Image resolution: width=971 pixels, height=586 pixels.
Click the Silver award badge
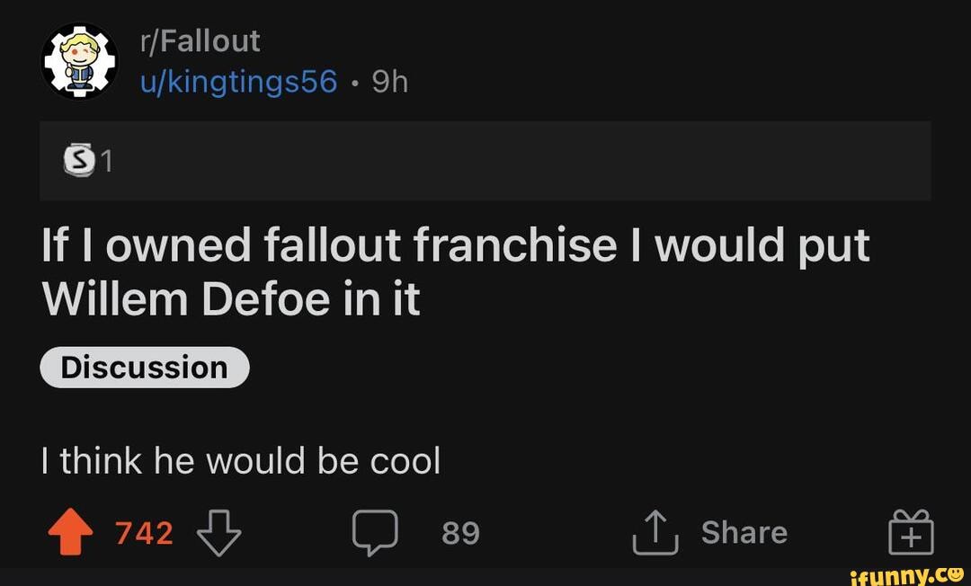point(77,161)
